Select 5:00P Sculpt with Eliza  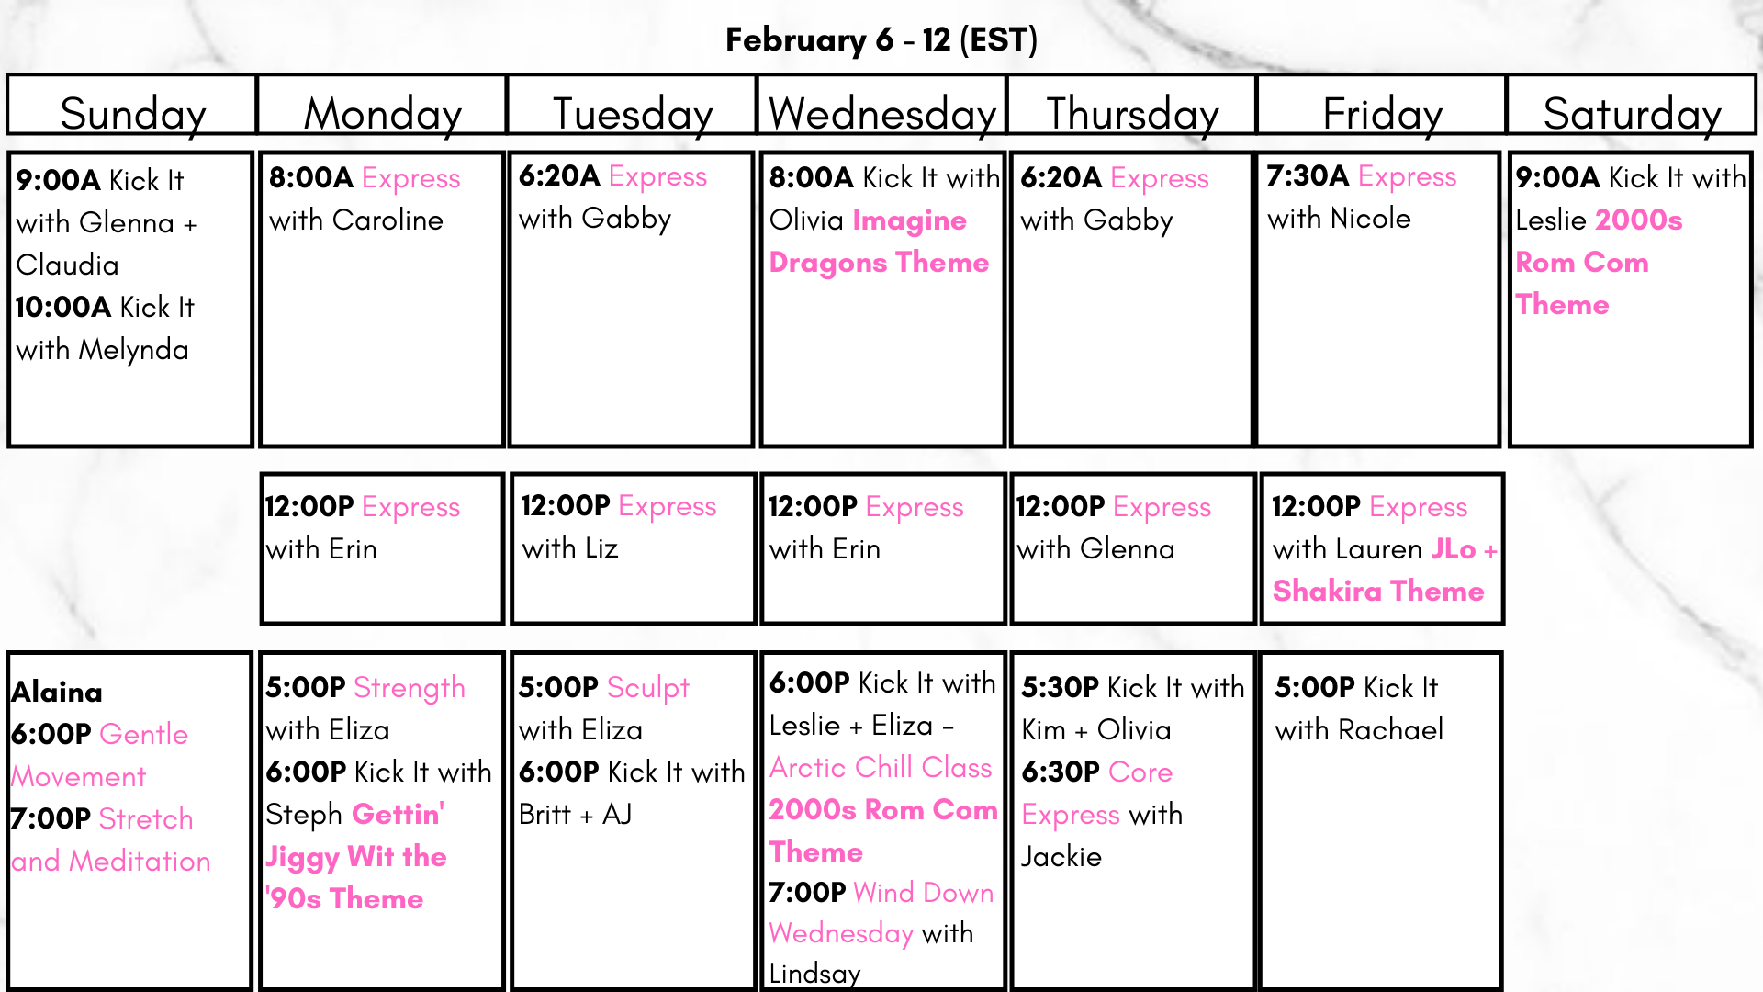tap(604, 708)
